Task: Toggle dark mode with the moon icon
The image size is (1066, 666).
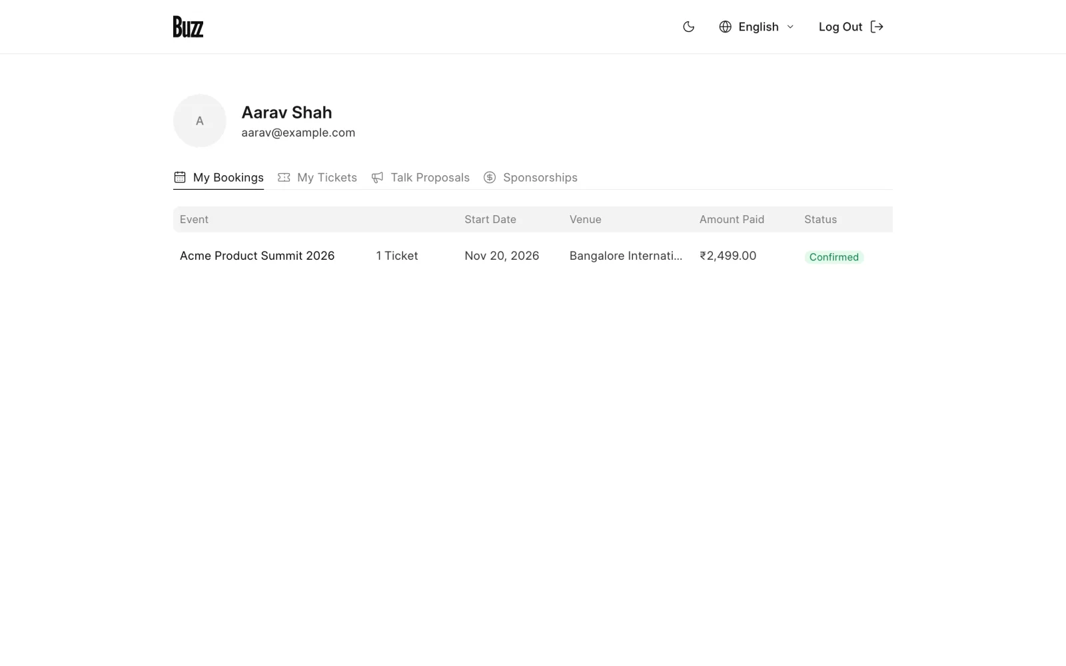Action: (689, 27)
